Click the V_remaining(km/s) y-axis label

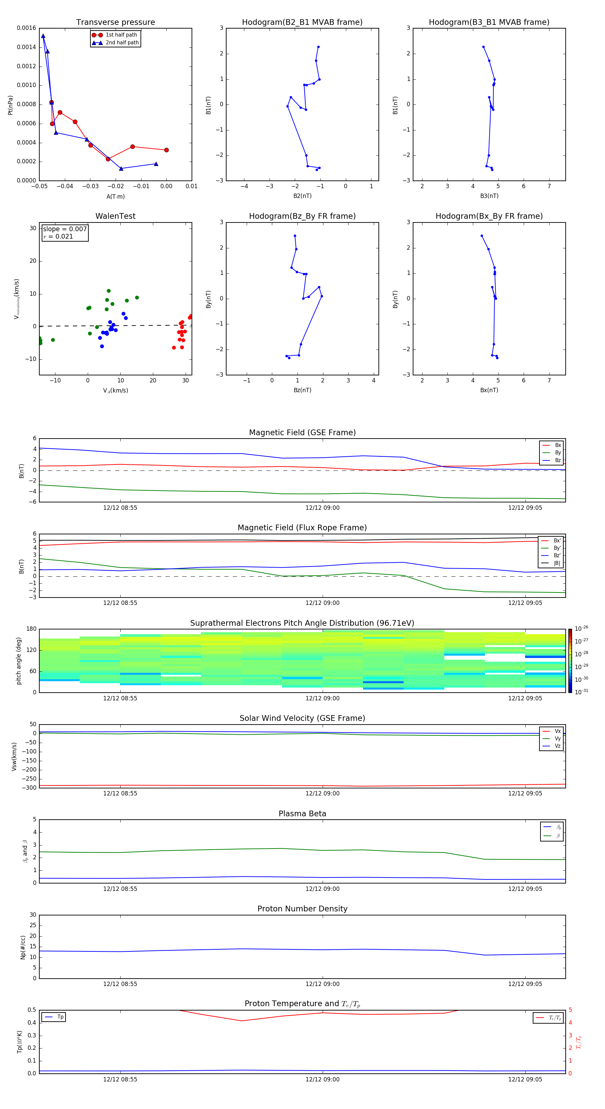[x=16, y=299]
